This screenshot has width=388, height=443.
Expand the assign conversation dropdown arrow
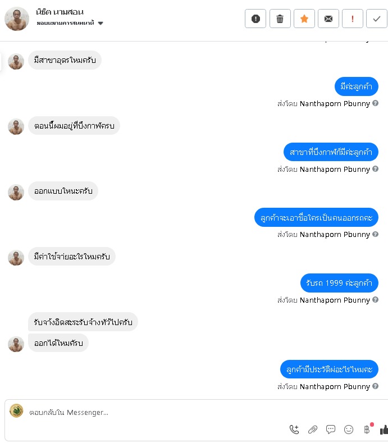[x=101, y=23]
